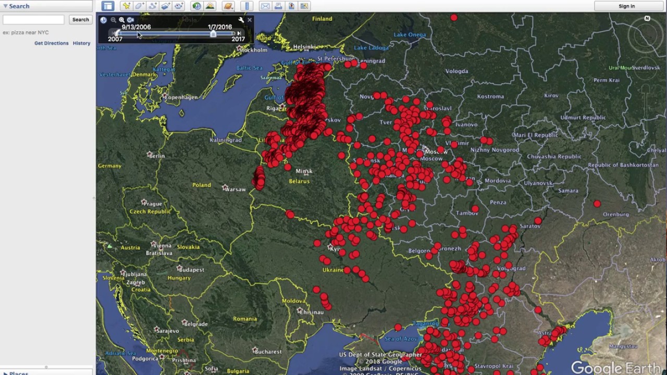Focus the search input field
The image size is (667, 375).
click(x=33, y=19)
